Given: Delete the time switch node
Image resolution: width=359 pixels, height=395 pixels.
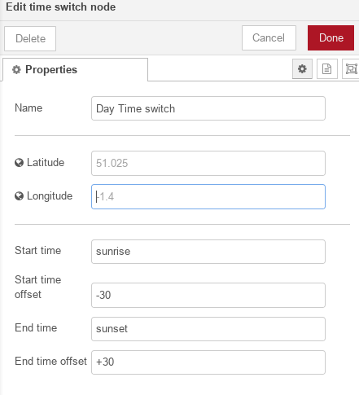Looking at the screenshot, I should [x=30, y=38].
